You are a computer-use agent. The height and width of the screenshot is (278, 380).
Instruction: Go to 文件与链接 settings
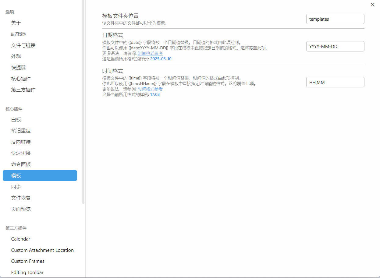pos(23,45)
